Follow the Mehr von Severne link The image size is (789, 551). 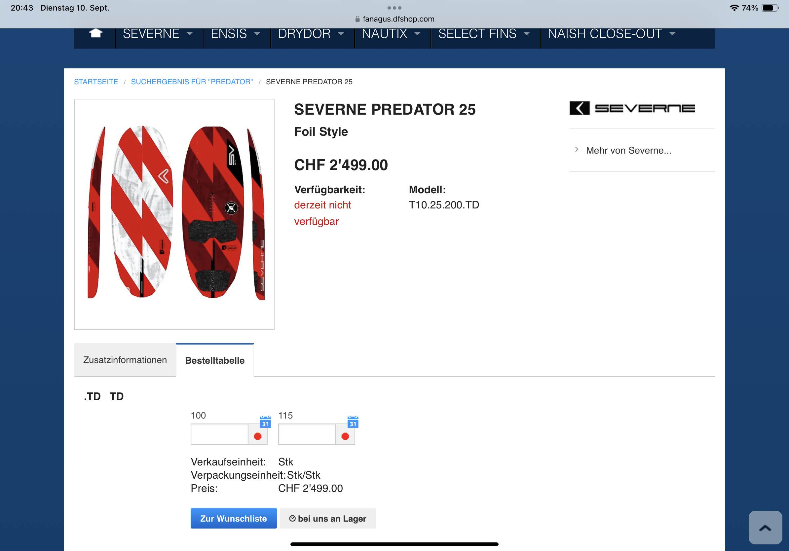click(628, 150)
